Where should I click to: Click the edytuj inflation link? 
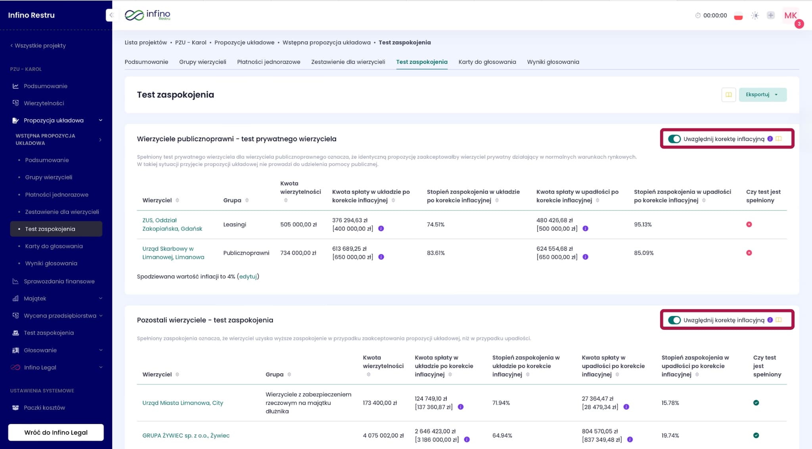[x=248, y=276]
